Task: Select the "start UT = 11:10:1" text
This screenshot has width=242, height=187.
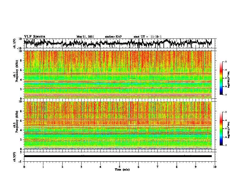Action: pos(148,37)
